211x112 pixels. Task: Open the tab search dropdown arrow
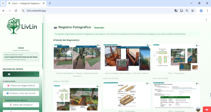click(3, 3)
